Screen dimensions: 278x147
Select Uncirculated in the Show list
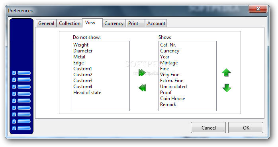pos(188,87)
